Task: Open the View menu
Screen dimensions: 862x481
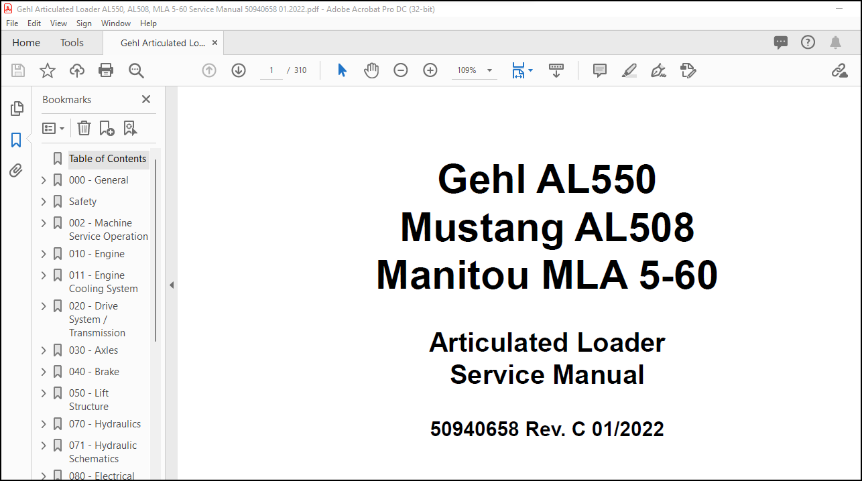Action: 59,23
